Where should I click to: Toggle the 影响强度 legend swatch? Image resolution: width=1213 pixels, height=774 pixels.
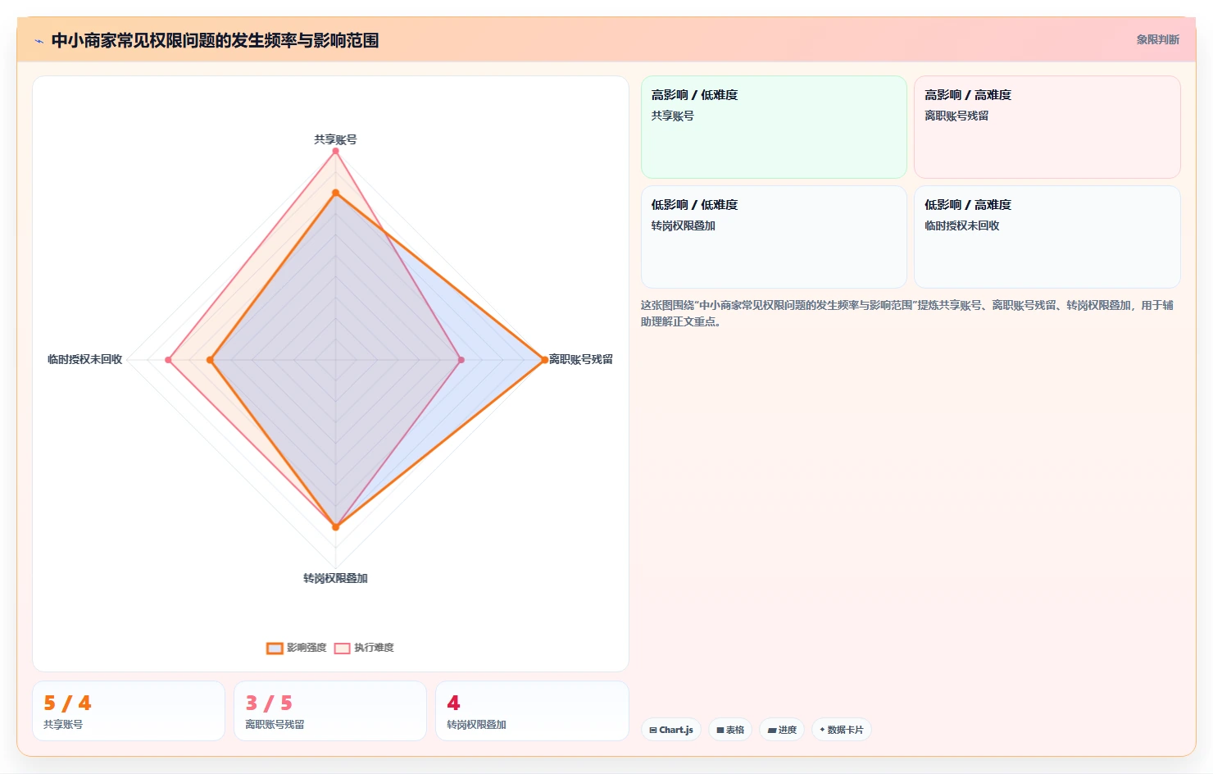coord(275,648)
